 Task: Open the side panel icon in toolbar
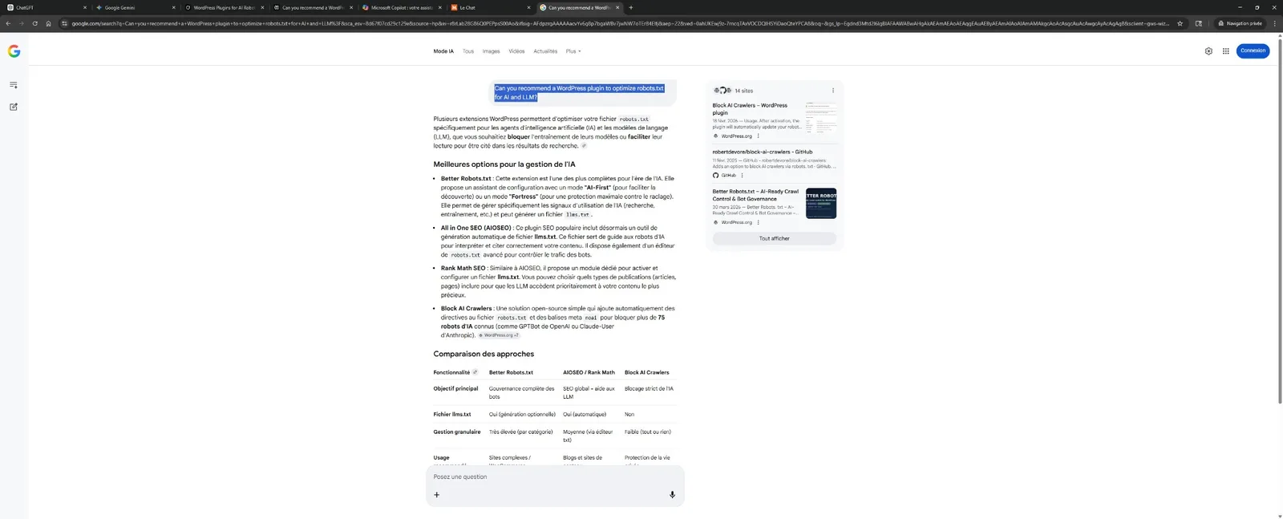[x=1199, y=23]
